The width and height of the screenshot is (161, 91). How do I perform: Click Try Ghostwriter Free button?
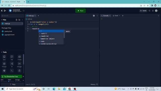pyautogui.click(x=11, y=77)
